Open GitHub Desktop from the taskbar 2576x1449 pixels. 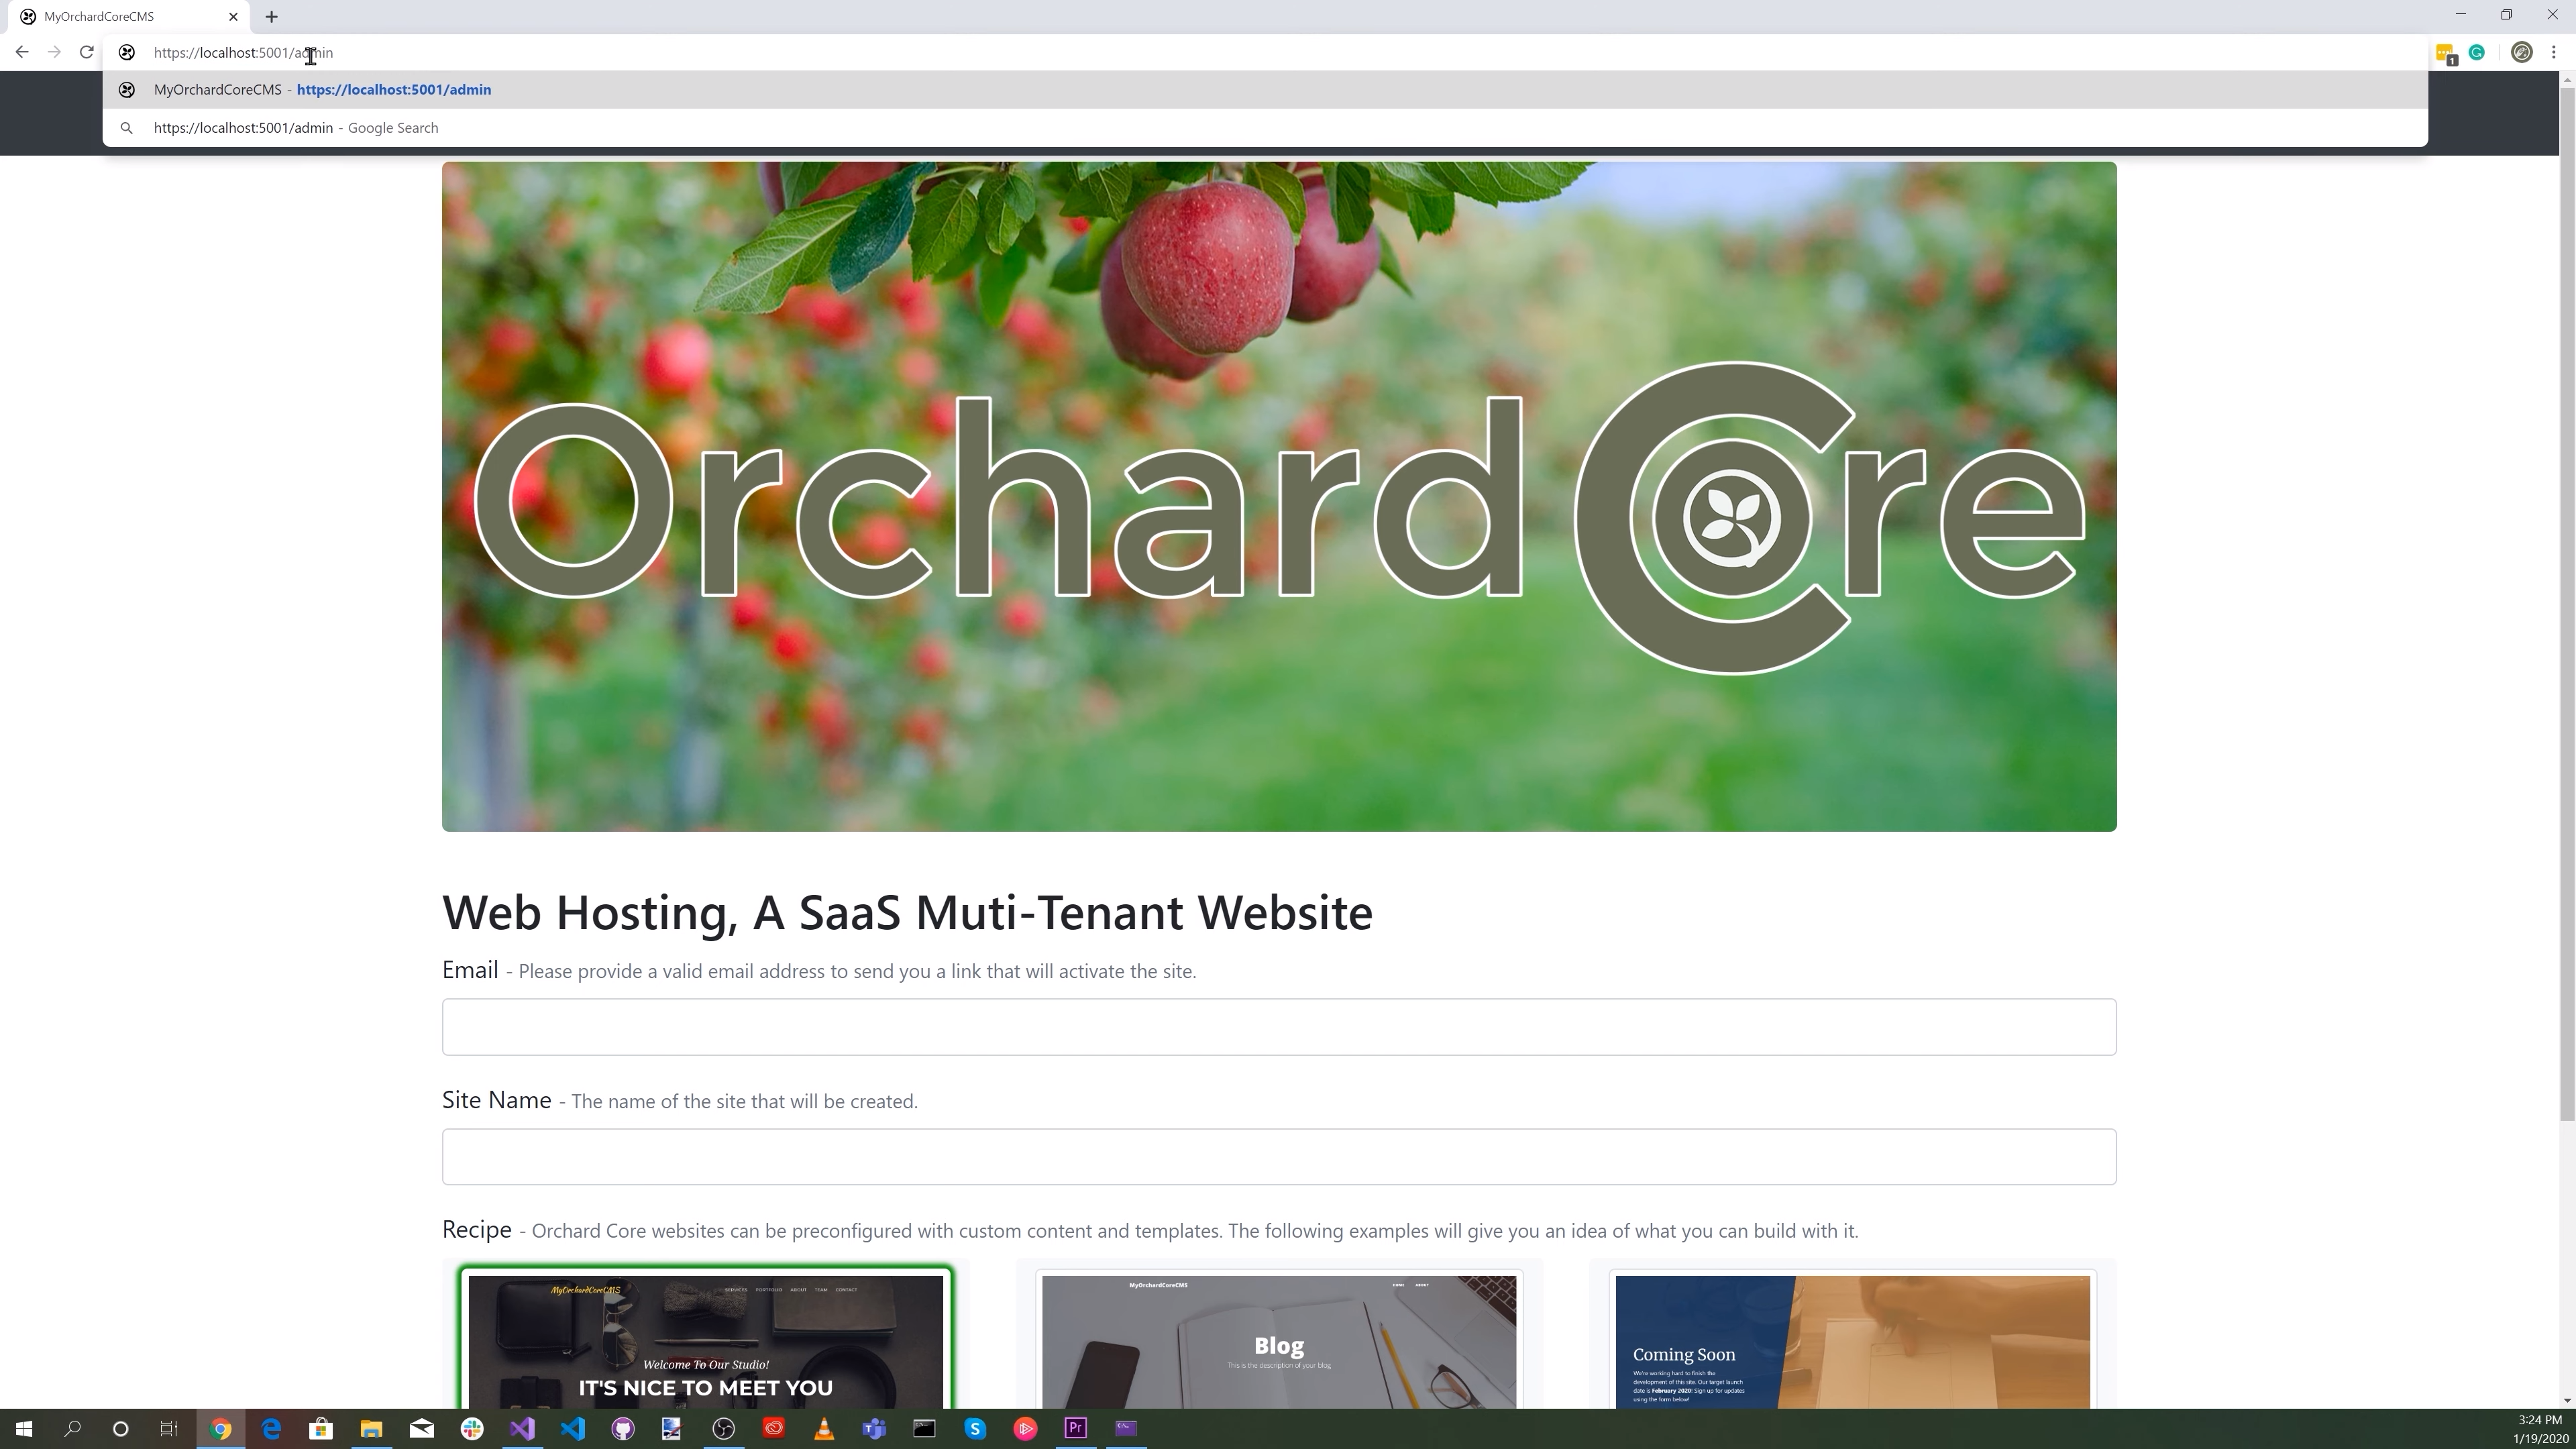[x=623, y=1428]
